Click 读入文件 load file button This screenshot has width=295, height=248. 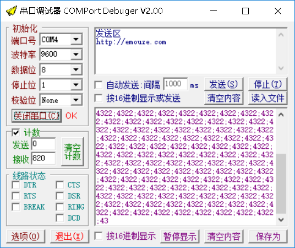tap(267, 98)
